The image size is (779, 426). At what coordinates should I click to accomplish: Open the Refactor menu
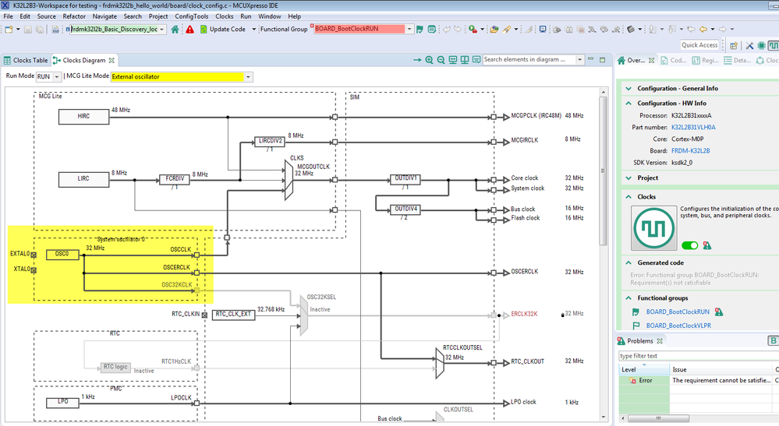[74, 16]
